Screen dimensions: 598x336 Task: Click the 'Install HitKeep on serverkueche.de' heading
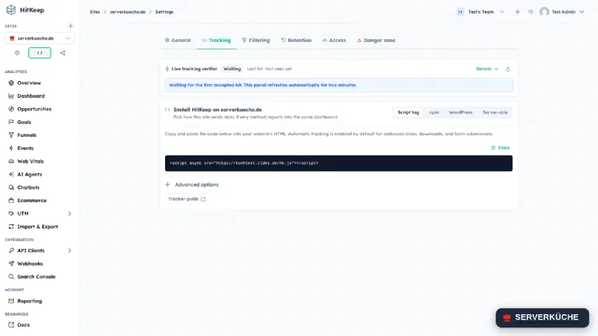pyautogui.click(x=217, y=110)
